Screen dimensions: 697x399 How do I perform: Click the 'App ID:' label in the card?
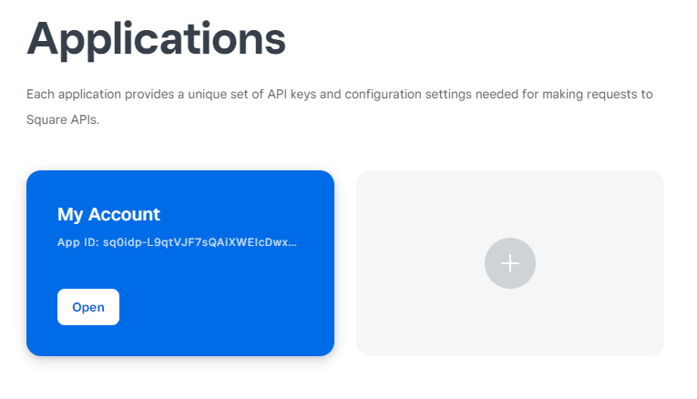pos(77,243)
